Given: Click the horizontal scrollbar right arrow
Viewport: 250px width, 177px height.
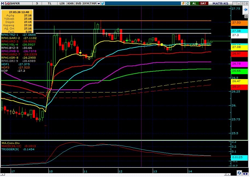Looking at the screenshot, I should (x=229, y=175).
